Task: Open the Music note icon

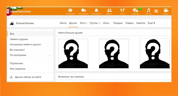Action: pyautogui.click(x=148, y=10)
